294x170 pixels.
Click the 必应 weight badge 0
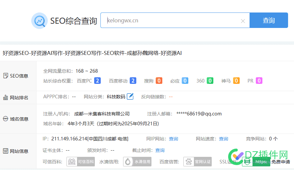(x=185, y=81)
